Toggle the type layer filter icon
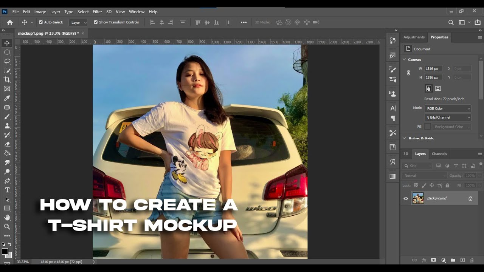Image resolution: width=484 pixels, height=272 pixels. pyautogui.click(x=456, y=165)
